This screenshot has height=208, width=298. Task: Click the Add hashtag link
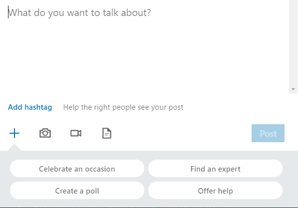pyautogui.click(x=30, y=107)
